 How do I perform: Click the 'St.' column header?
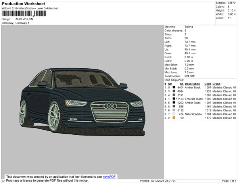[182, 84]
